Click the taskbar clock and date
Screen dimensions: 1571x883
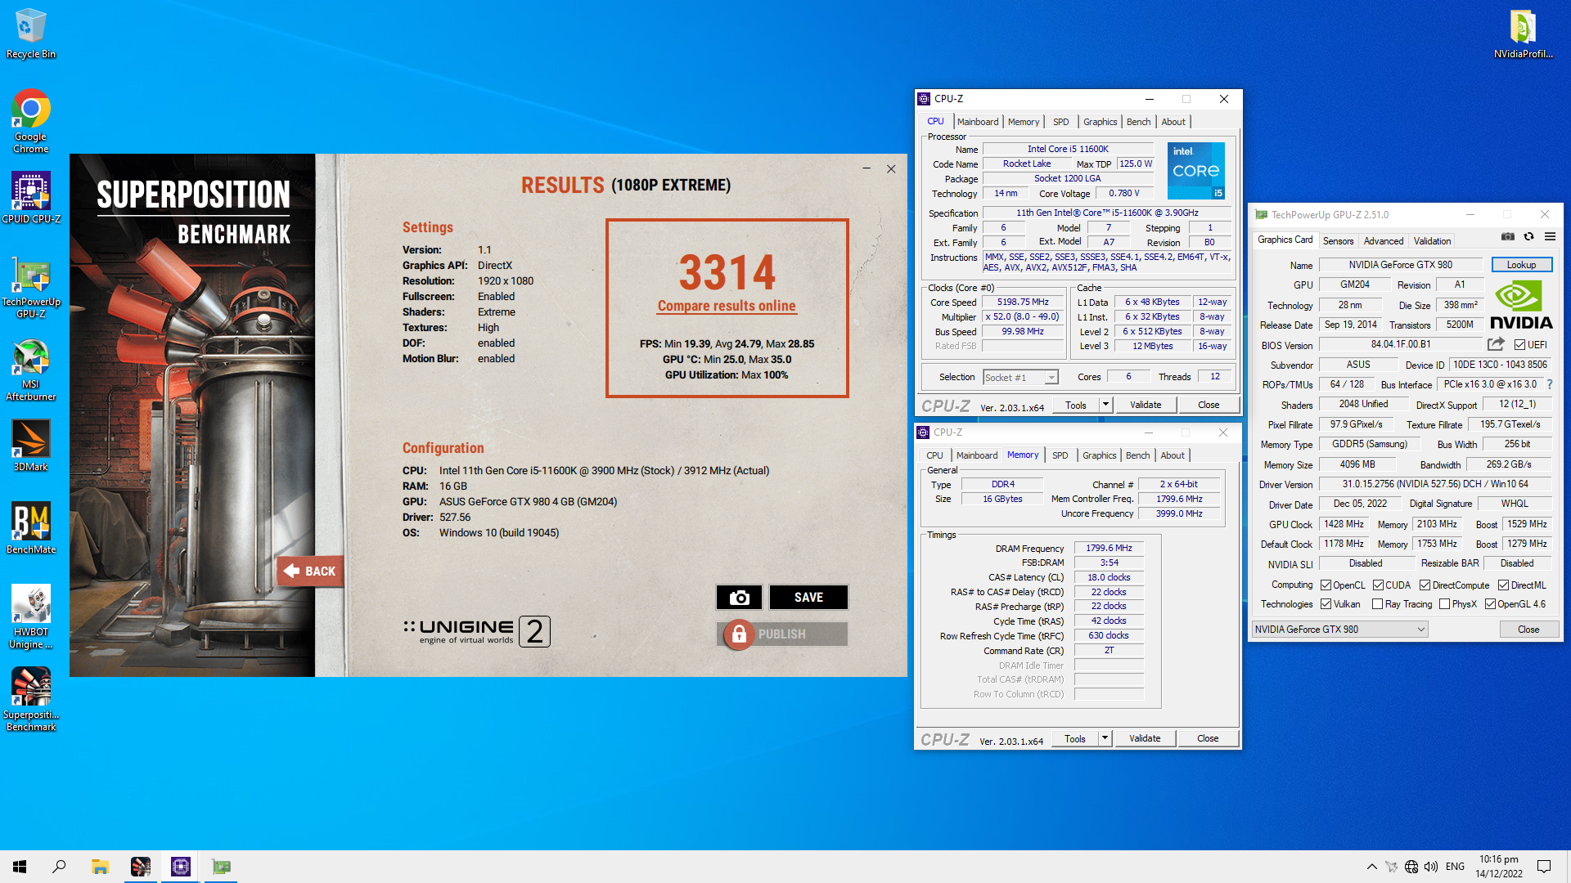click(x=1499, y=867)
